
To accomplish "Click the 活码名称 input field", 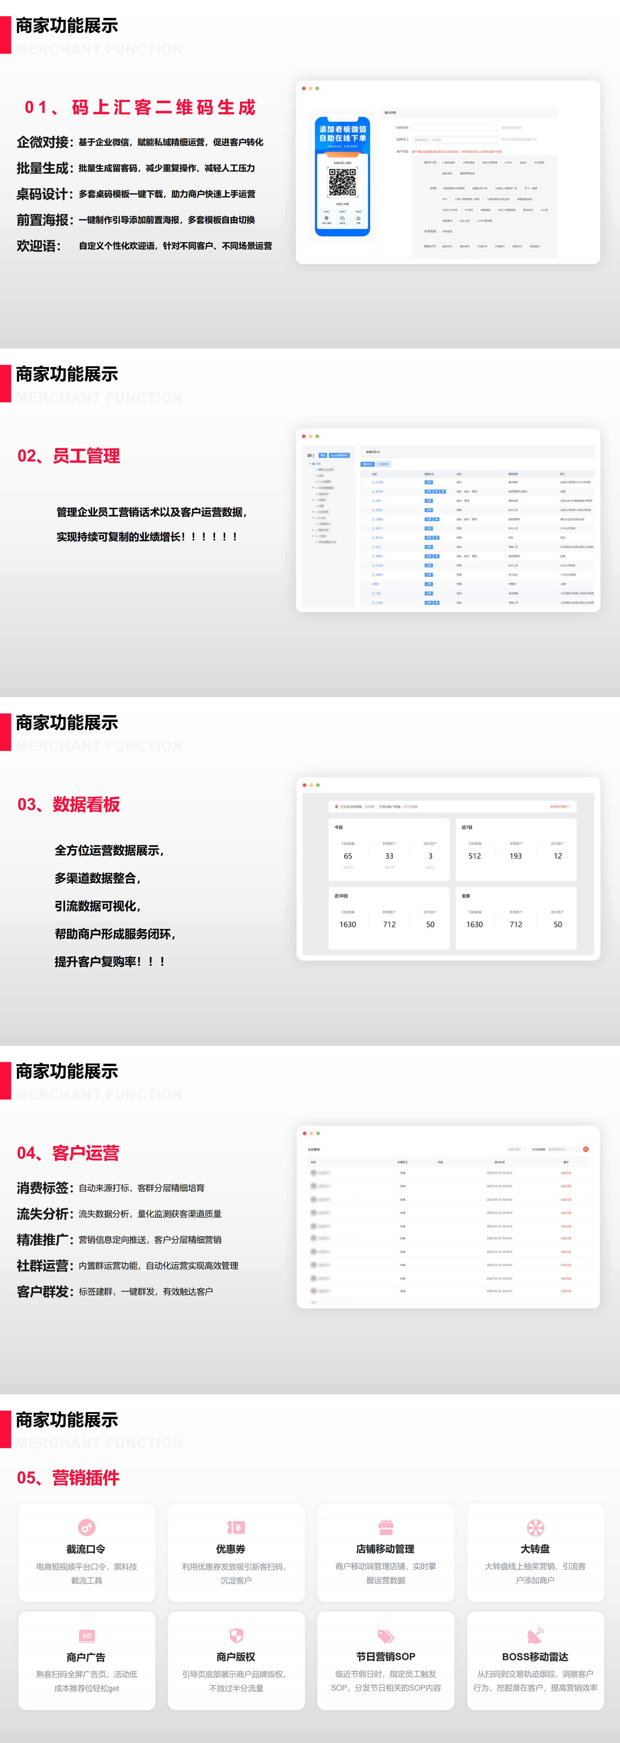I will (x=455, y=128).
